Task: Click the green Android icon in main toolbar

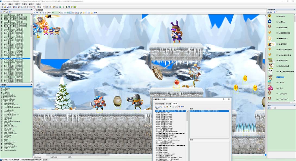Action: tap(72, 7)
